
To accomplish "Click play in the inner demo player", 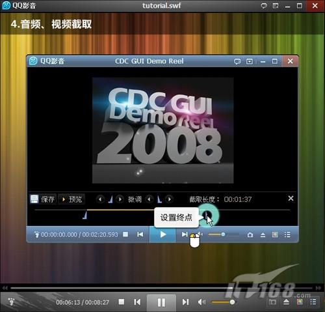I will tap(162, 234).
